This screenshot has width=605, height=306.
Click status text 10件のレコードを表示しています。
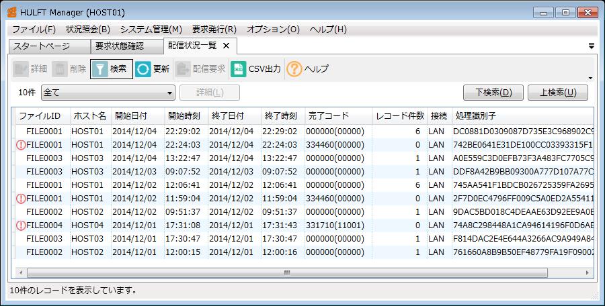(73, 290)
